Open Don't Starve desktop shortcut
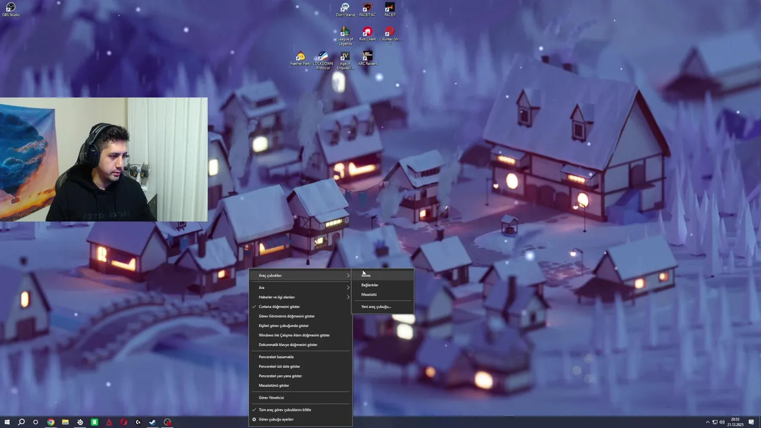 pyautogui.click(x=345, y=10)
